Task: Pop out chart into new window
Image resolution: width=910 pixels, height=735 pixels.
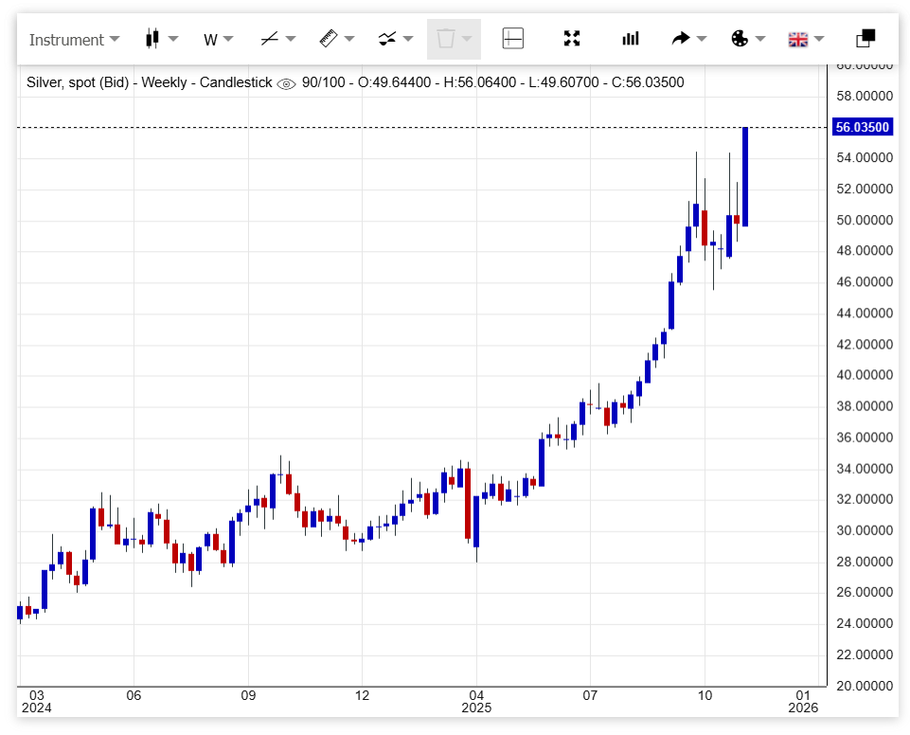Action: tap(865, 39)
